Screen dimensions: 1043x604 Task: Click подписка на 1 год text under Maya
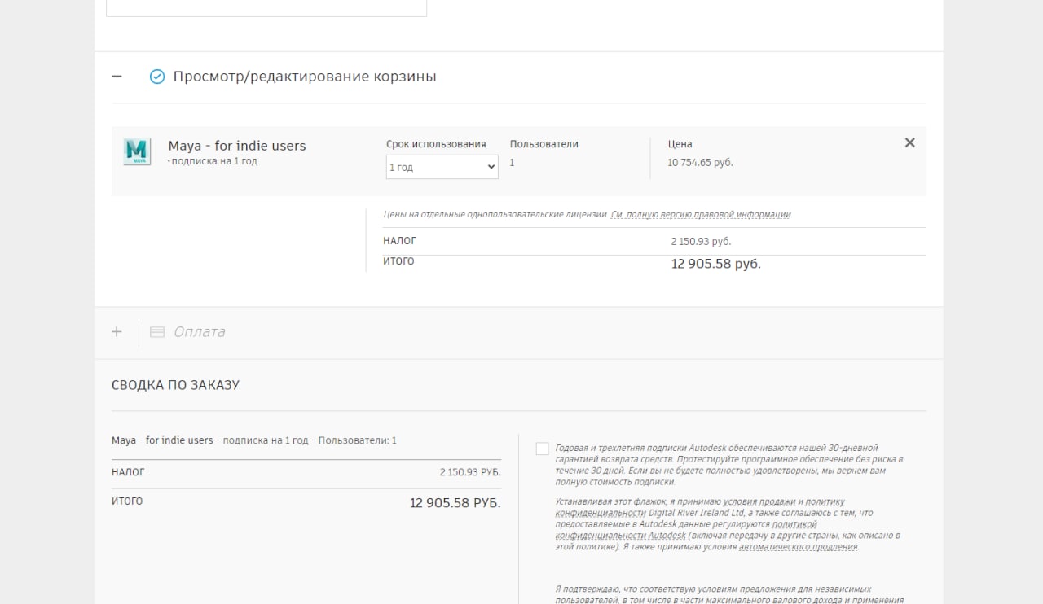click(x=214, y=161)
